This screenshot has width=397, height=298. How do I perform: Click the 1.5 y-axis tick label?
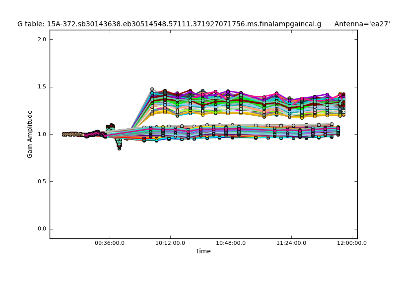[x=41, y=87]
